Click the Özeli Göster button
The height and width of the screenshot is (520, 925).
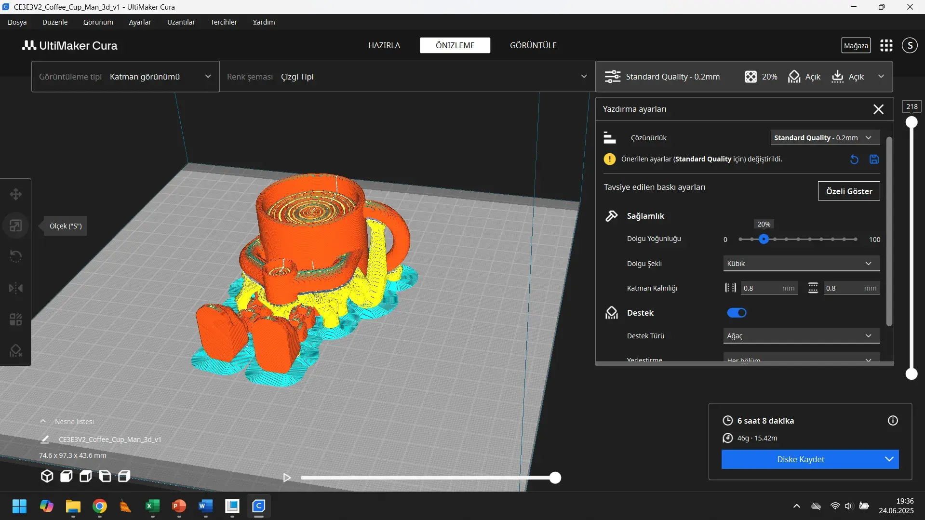pos(848,191)
